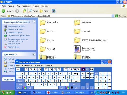This screenshot has width=127, height=95.
Task: Toggle the left ctrl key
Action: coord(19,88)
